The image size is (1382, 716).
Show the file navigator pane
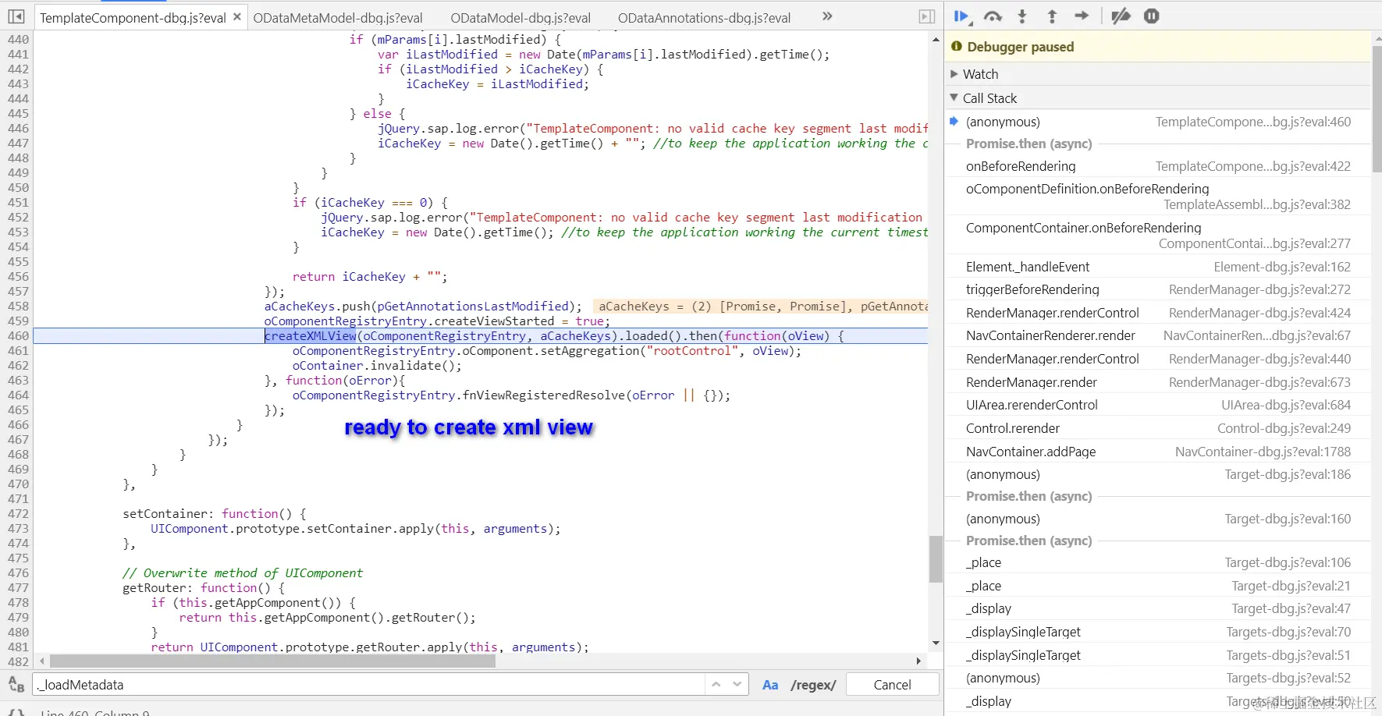16,16
